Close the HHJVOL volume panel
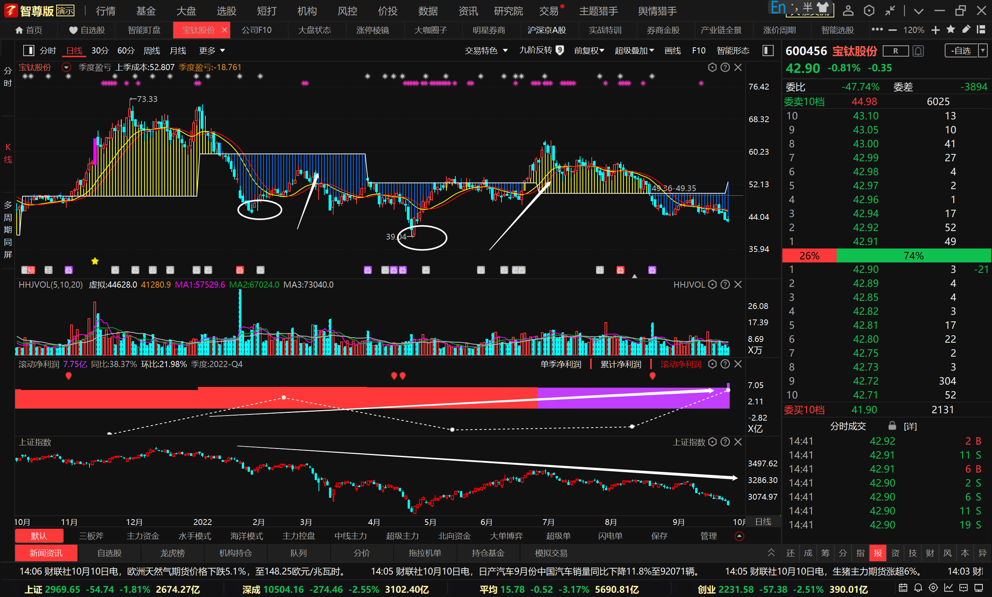Screen dimensions: 992x597 click(738, 285)
